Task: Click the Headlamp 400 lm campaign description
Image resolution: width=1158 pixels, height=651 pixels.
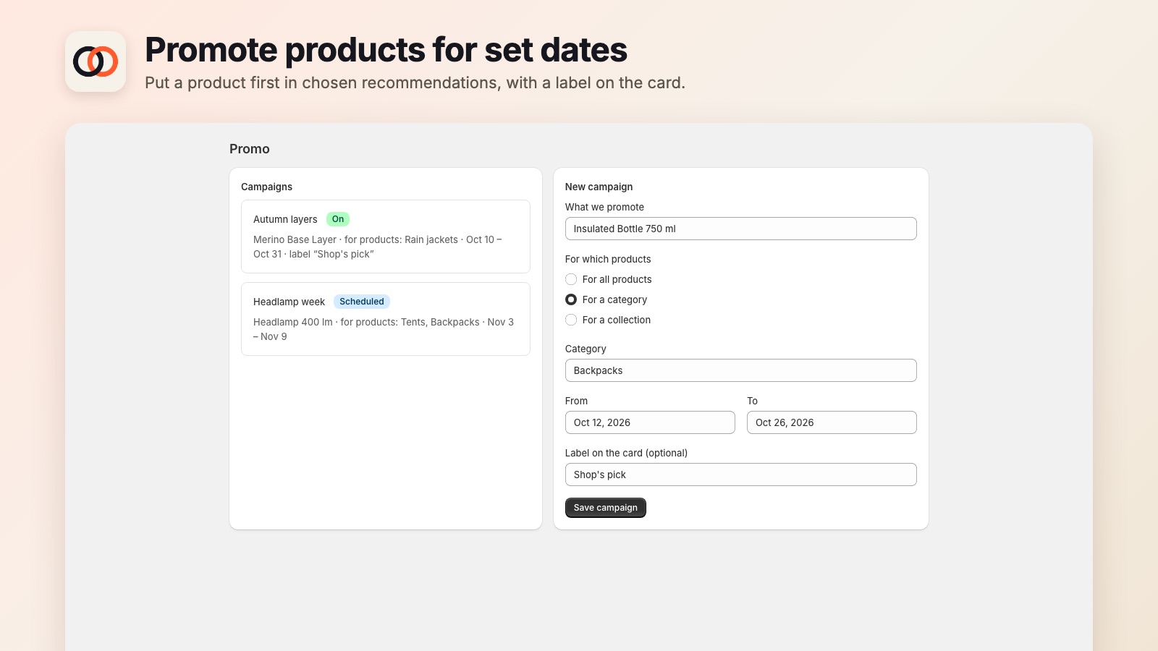Action: coord(384,329)
